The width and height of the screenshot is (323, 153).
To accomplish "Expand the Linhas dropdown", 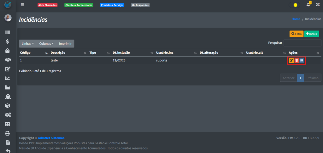I will (28, 44).
